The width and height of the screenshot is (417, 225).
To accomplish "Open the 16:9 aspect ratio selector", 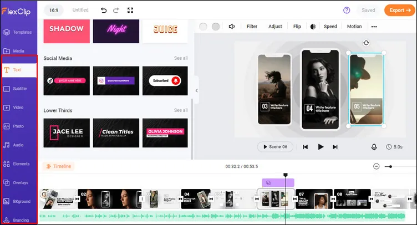I will click(54, 10).
